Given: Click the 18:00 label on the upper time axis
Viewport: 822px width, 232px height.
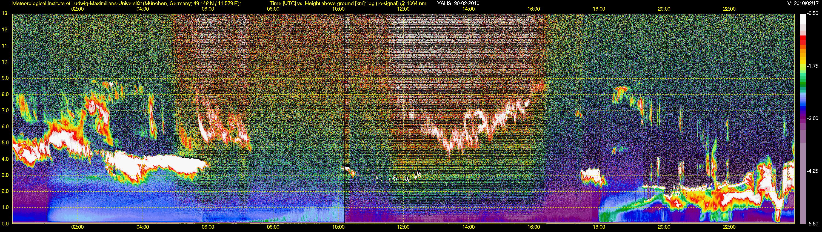Looking at the screenshot, I should [x=599, y=9].
